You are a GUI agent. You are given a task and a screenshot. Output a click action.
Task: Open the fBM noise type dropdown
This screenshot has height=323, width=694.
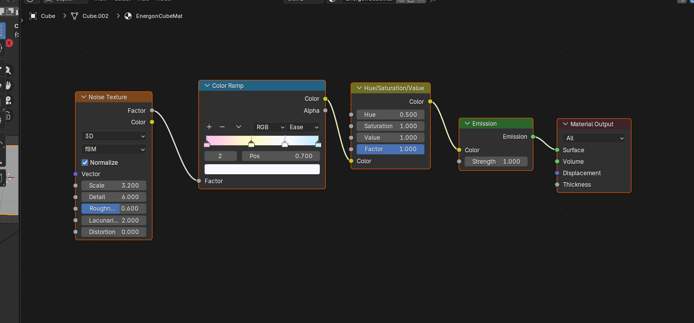point(114,149)
